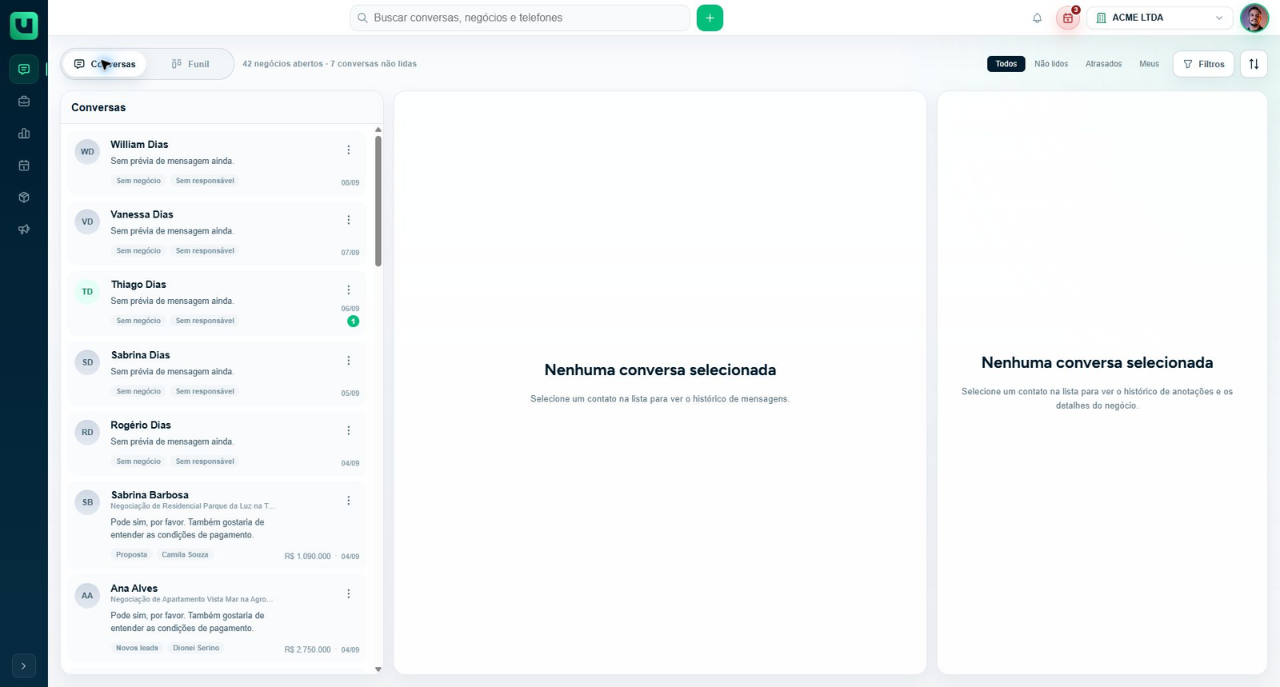The image size is (1280, 687).
Task: Click the Novos leads tag on Ana Alves
Action: pyautogui.click(x=137, y=648)
